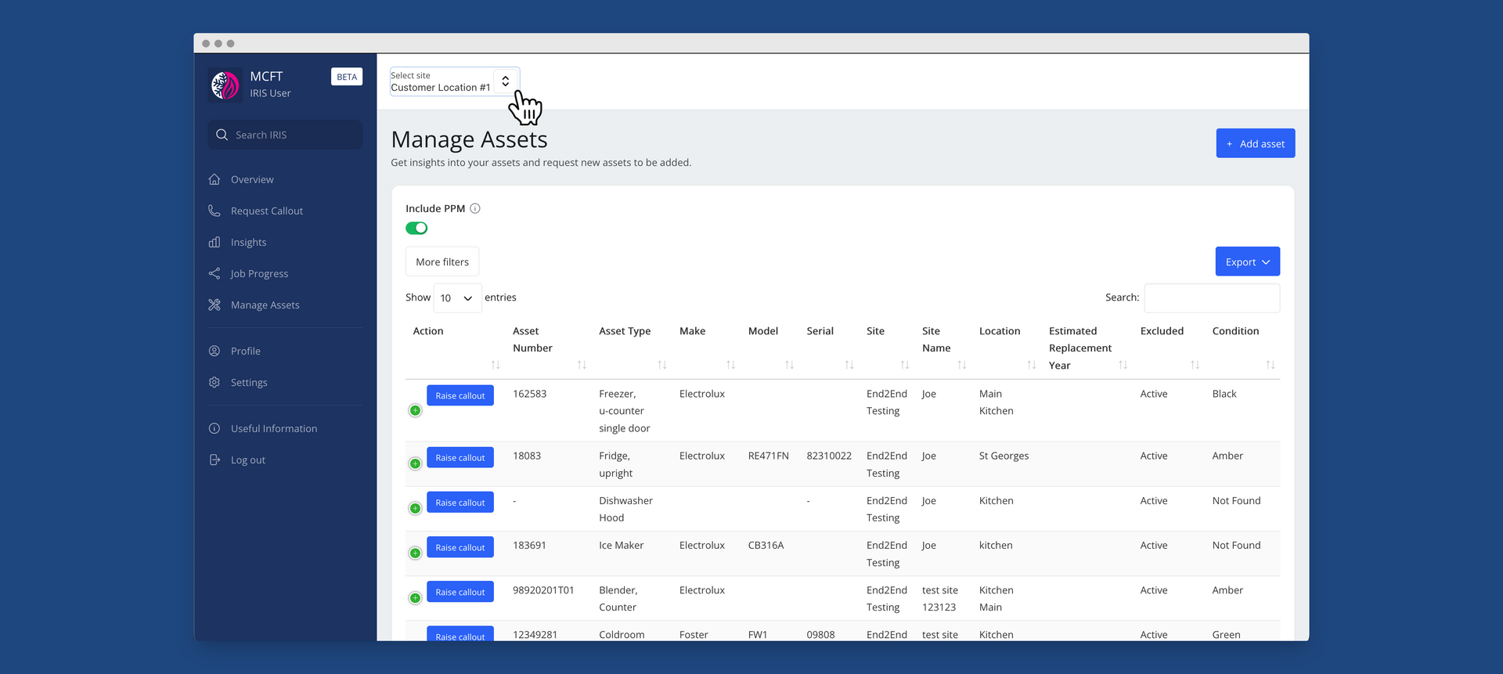Click the Job Progress share icon
Image resolution: width=1503 pixels, height=674 pixels.
214,273
